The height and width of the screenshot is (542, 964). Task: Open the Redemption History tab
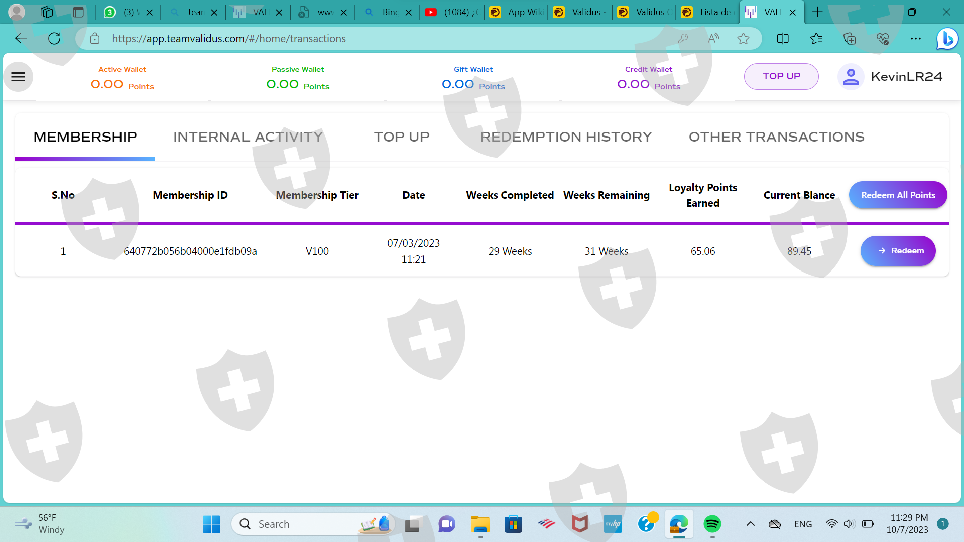pos(566,137)
